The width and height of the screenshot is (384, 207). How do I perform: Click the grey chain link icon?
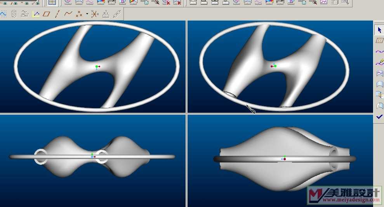(x=117, y=14)
